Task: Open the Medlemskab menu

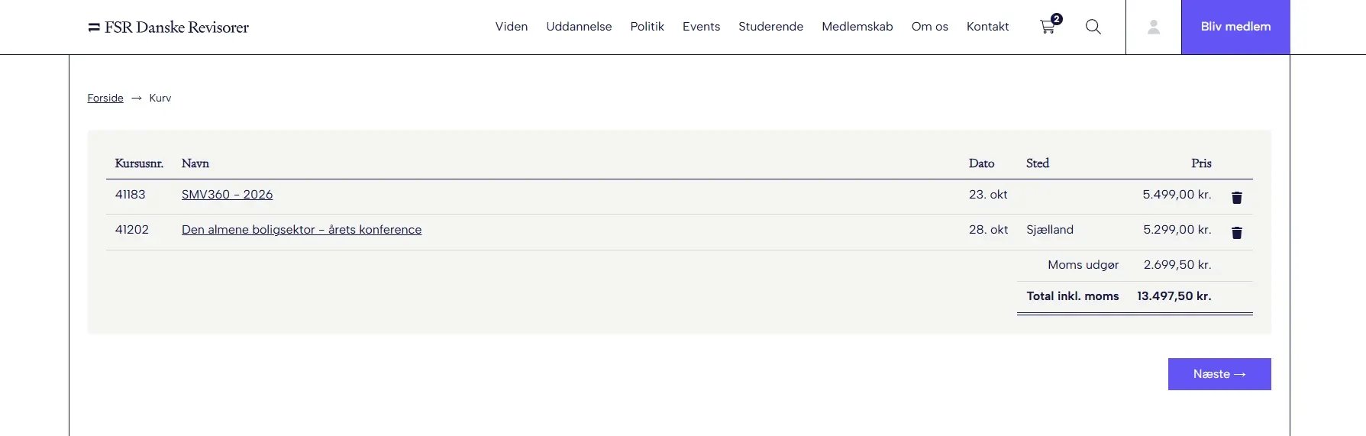Action: 857,27
